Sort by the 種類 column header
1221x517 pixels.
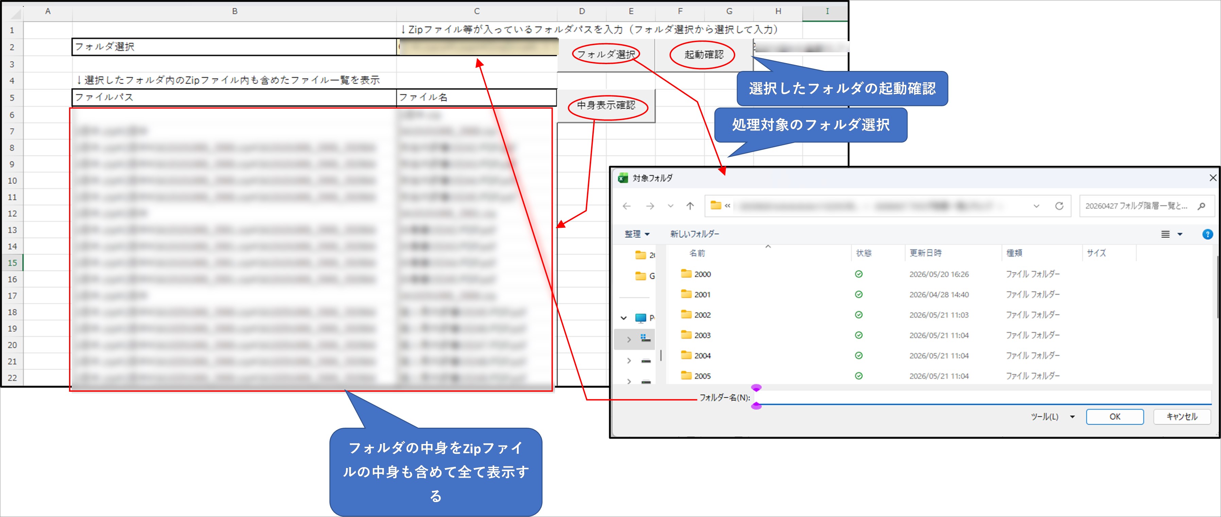coord(1014,253)
